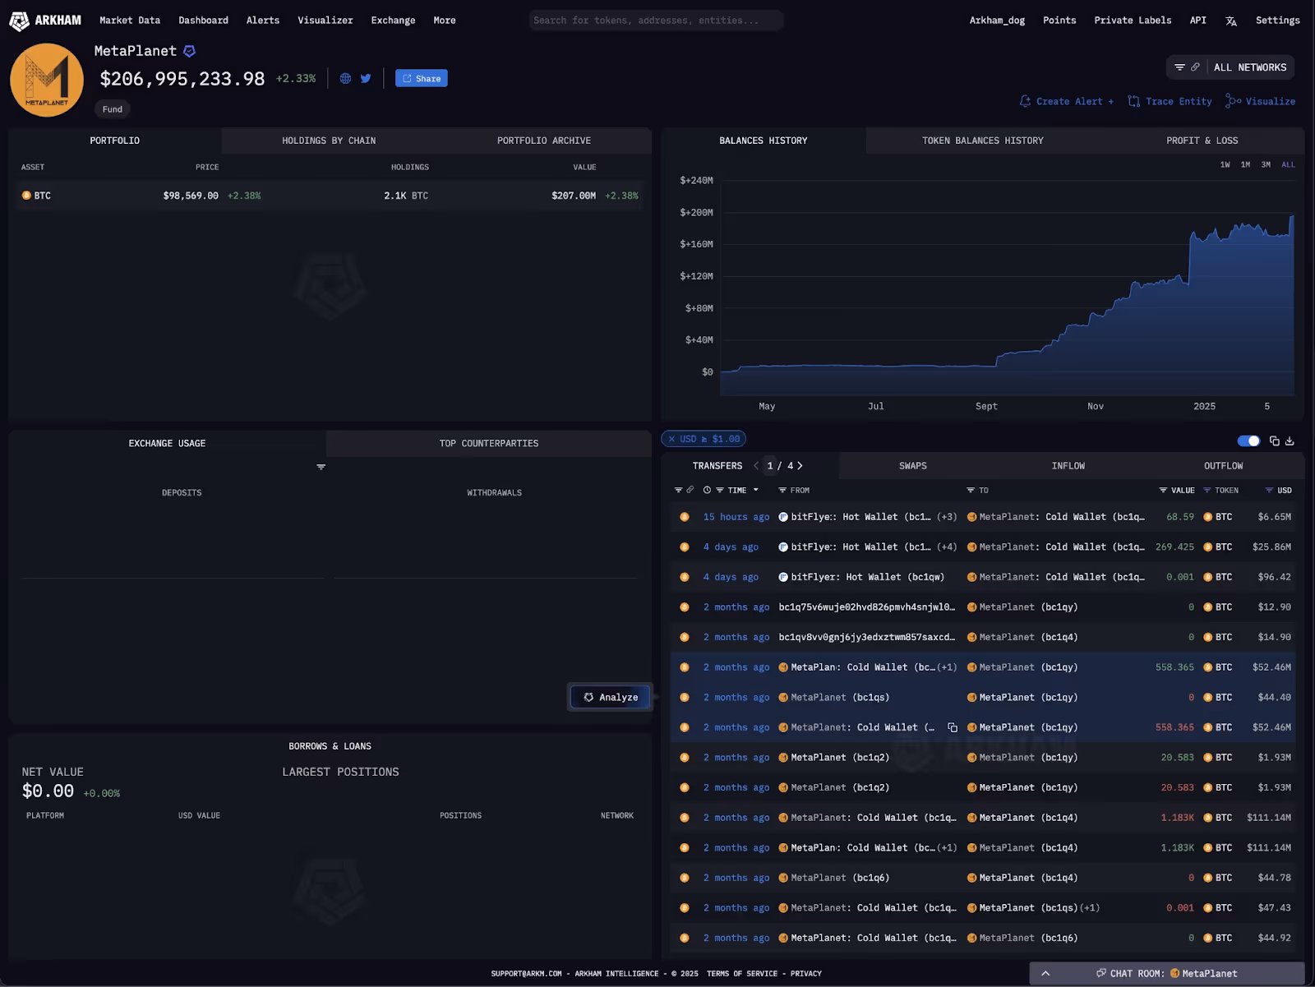Go to the previous transfers page arrow
Viewport: 1315px width, 987px height.
click(x=756, y=466)
